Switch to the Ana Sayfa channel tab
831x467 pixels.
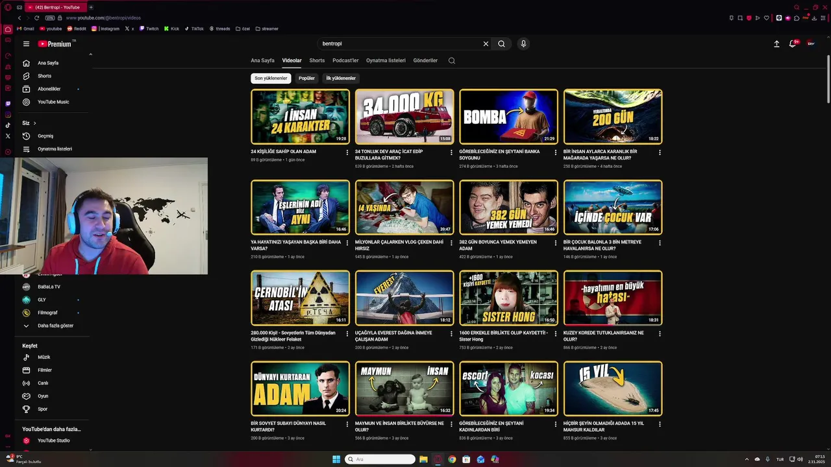pyautogui.click(x=263, y=60)
